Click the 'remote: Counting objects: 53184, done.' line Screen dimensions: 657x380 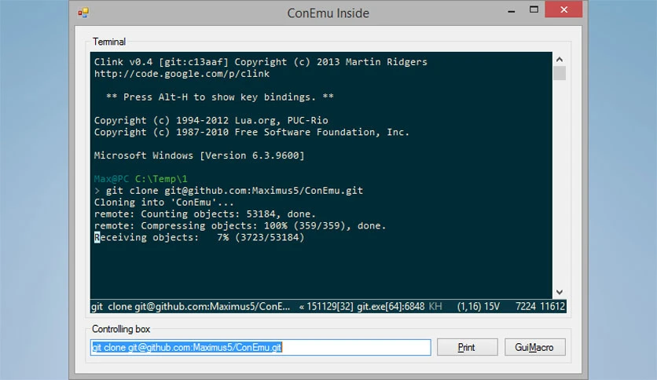tap(205, 214)
